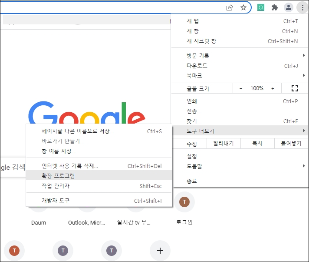Screen dimensions: 309x262
Task: Choose 페이지를 다른 이름으로 저장...
Action: [x=99, y=131]
